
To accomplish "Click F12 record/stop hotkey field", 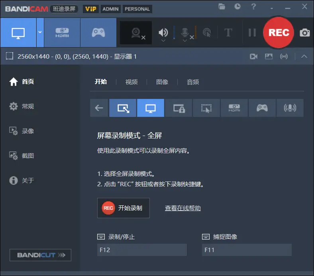I will coord(142,250).
